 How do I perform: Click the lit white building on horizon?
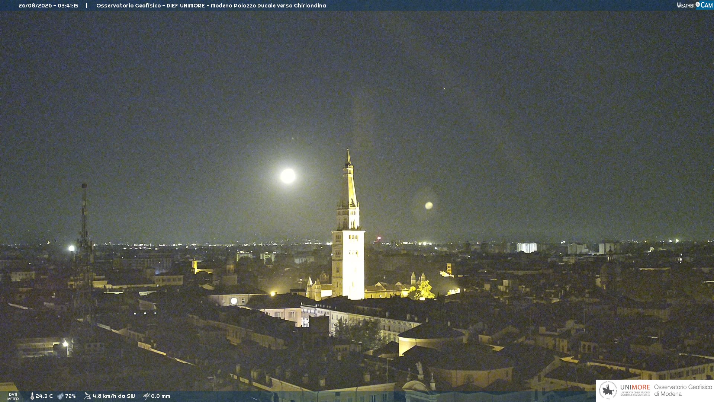pos(527,248)
